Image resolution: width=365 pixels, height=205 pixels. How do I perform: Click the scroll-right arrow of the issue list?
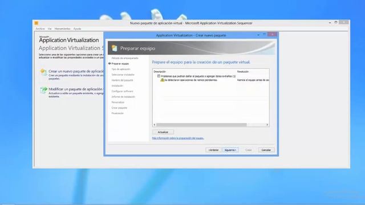(267, 125)
